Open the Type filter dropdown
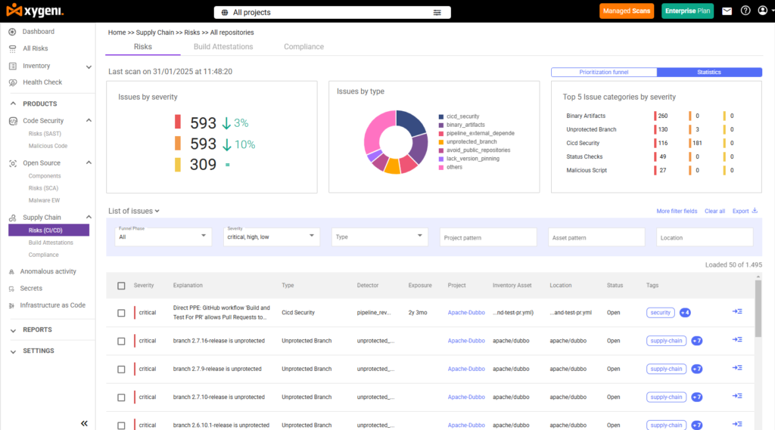 click(379, 237)
